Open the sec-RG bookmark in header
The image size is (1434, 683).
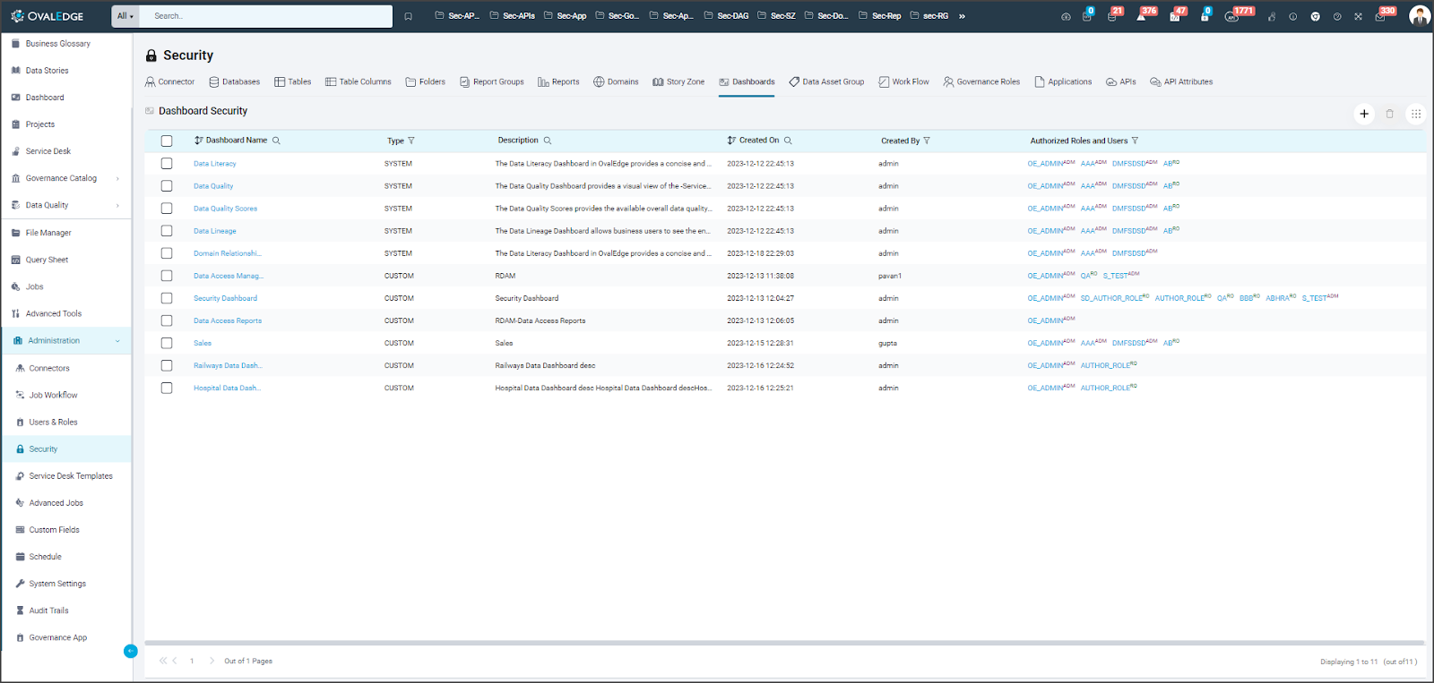(929, 16)
